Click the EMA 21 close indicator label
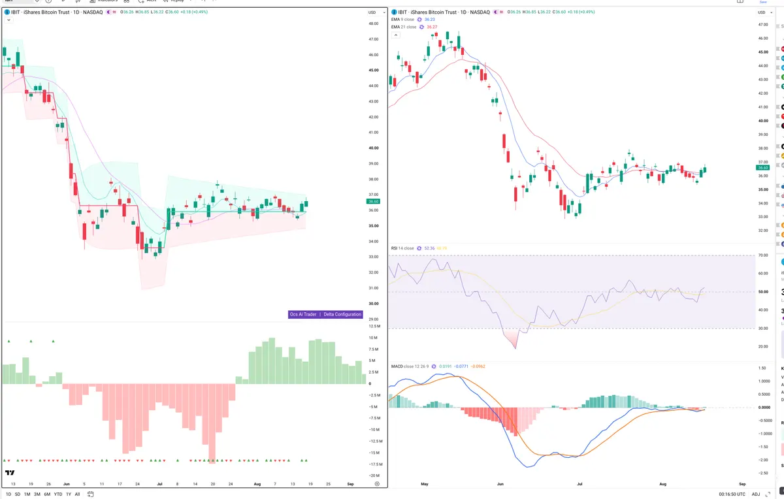Image resolution: width=784 pixels, height=499 pixels. (x=404, y=27)
